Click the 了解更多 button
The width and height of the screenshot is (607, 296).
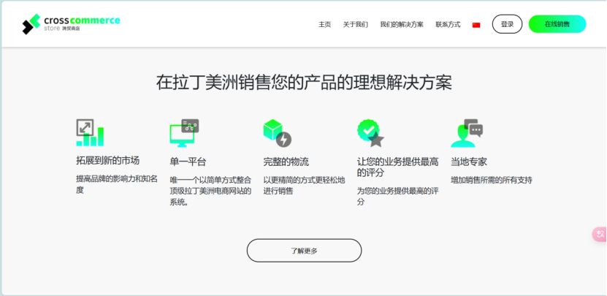coord(305,251)
